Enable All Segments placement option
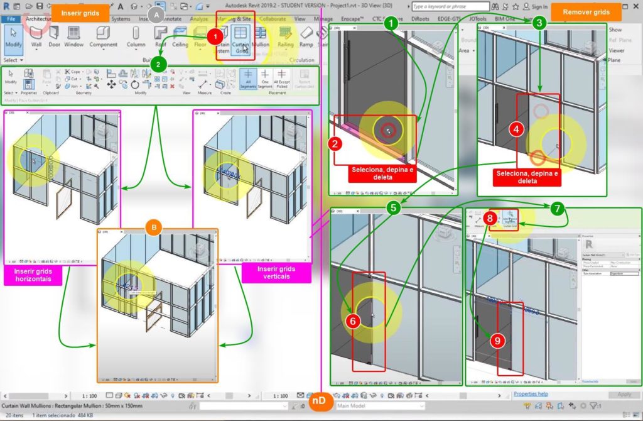 pos(247,79)
